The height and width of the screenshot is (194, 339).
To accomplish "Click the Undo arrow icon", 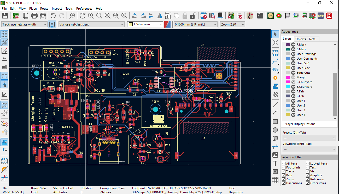I will [53, 16].
